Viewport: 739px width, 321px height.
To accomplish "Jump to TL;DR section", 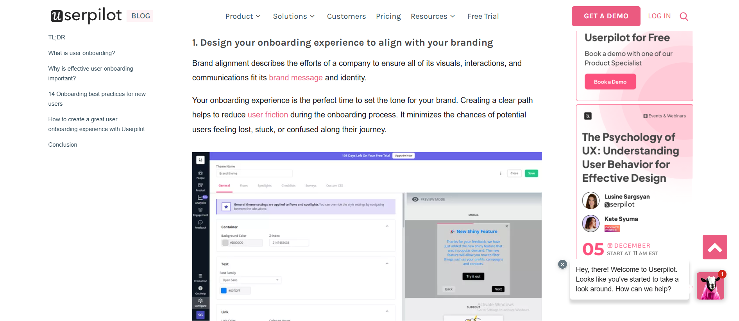I will click(57, 37).
